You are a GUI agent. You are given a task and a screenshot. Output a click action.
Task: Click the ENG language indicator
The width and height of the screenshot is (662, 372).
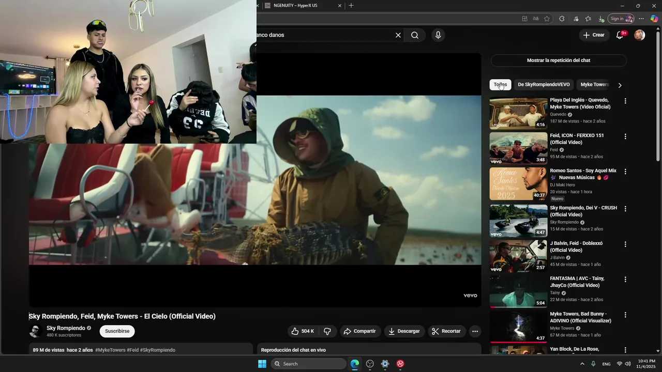[606, 364]
